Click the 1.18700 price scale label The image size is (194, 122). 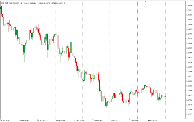click(189, 72)
